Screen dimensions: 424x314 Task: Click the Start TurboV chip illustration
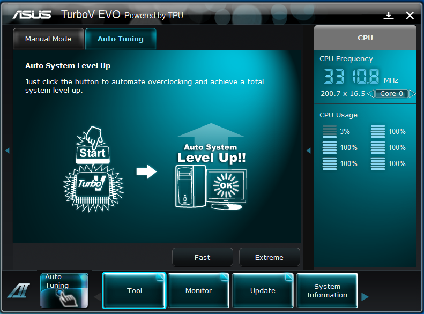[x=93, y=169]
